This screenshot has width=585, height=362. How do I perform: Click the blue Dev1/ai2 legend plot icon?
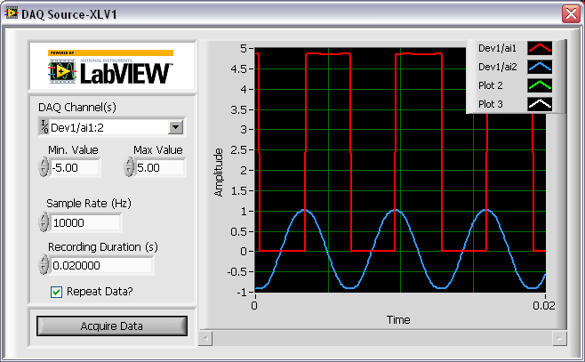pos(540,67)
